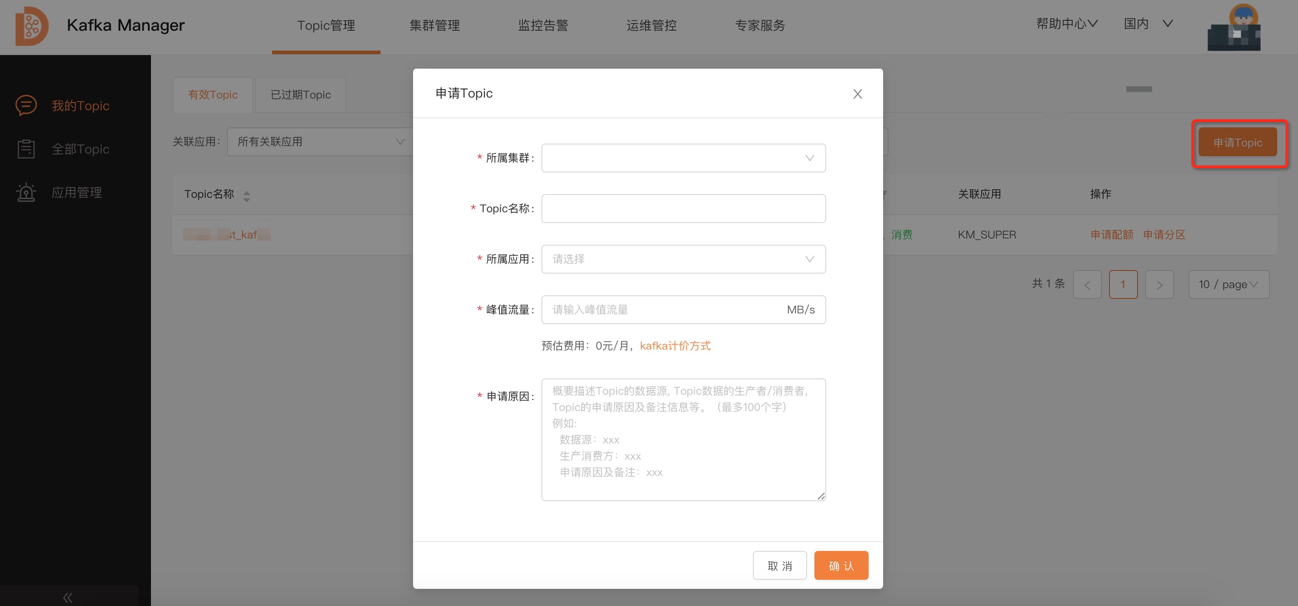
Task: Go to previous page arrow
Action: [x=1087, y=285]
